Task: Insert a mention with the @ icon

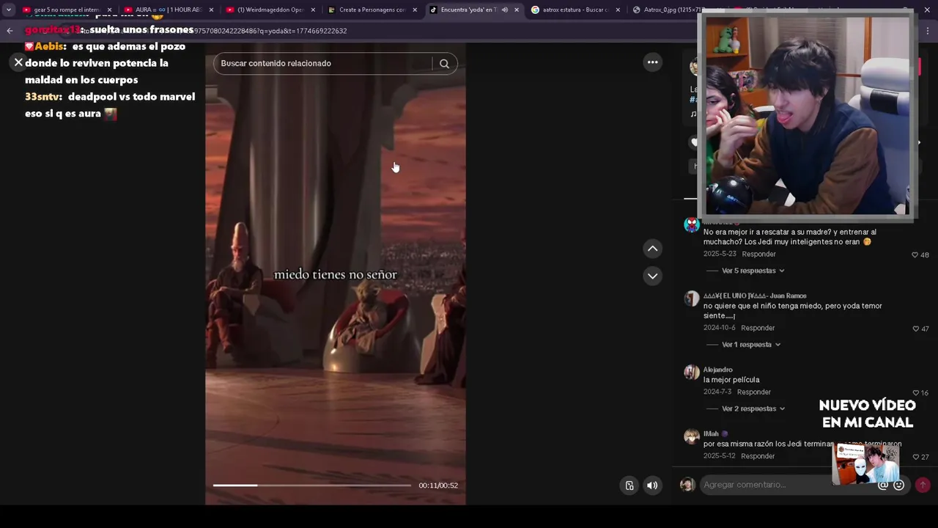Action: point(883,485)
